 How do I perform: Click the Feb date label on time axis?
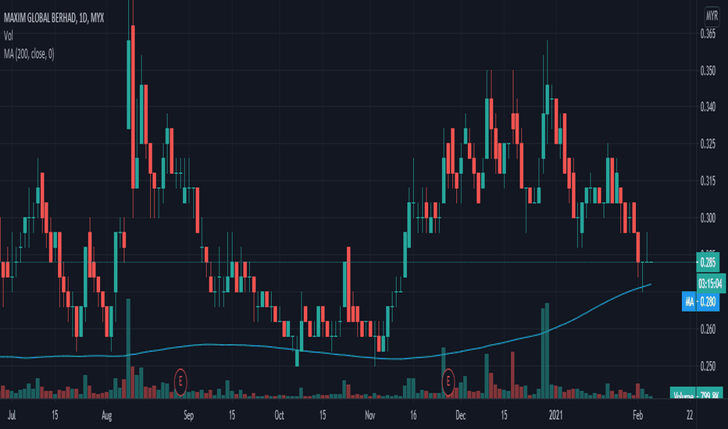(638, 415)
